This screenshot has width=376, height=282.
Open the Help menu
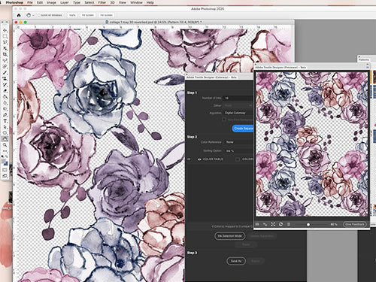point(150,2)
